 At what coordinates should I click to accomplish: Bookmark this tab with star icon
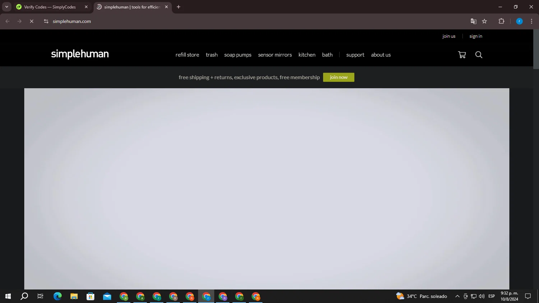click(484, 21)
